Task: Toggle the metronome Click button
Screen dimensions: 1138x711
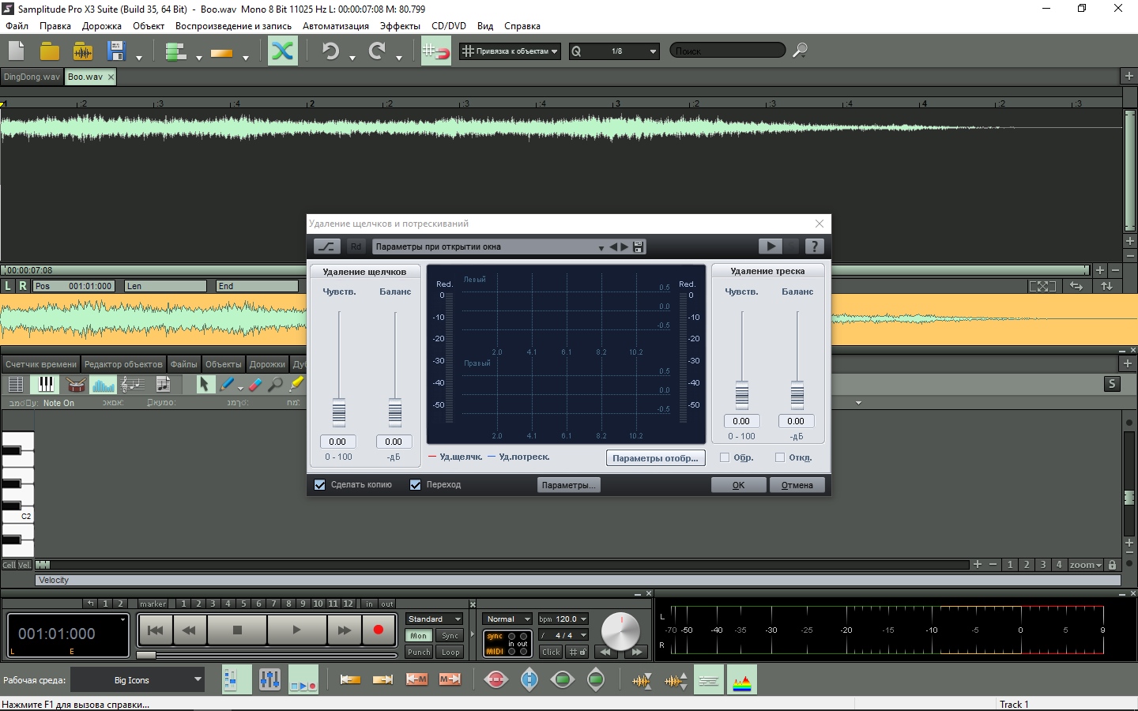Action: point(551,653)
